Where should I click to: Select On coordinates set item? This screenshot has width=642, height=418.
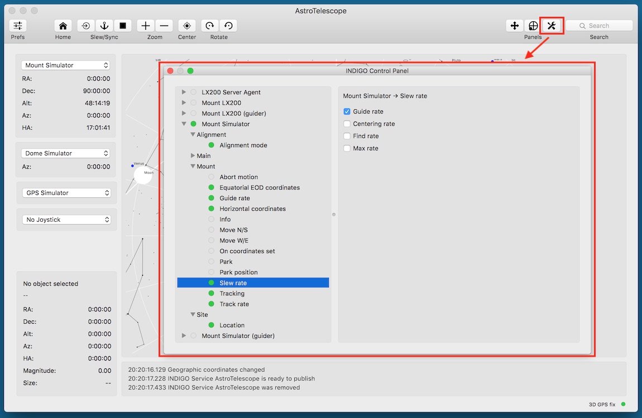(247, 251)
